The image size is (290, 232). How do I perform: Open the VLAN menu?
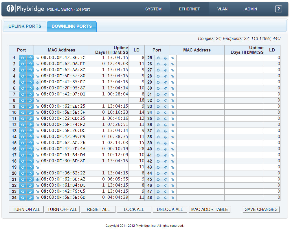[222, 9]
